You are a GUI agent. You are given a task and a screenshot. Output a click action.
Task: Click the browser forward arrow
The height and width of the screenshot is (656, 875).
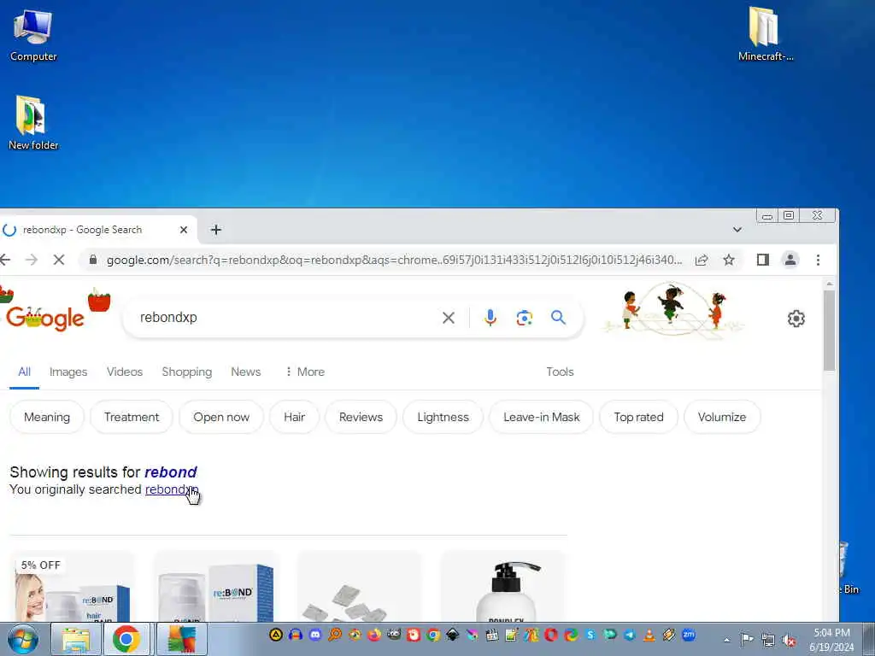pos(32,260)
